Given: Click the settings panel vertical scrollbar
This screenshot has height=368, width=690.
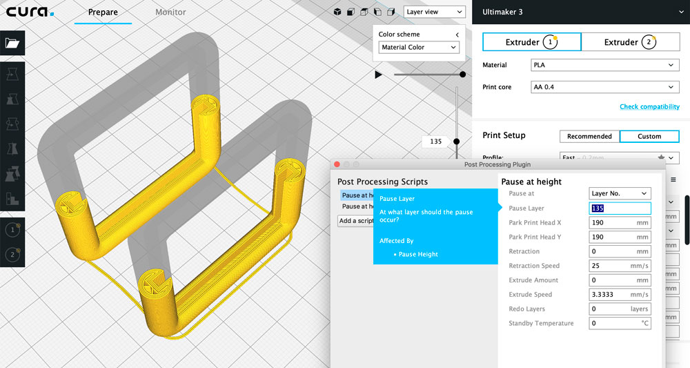Looking at the screenshot, I should pos(687,220).
